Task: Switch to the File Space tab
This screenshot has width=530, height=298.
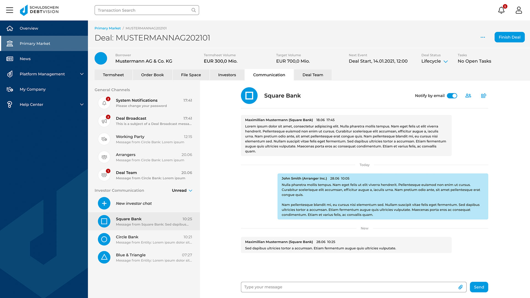Action: pos(191,75)
